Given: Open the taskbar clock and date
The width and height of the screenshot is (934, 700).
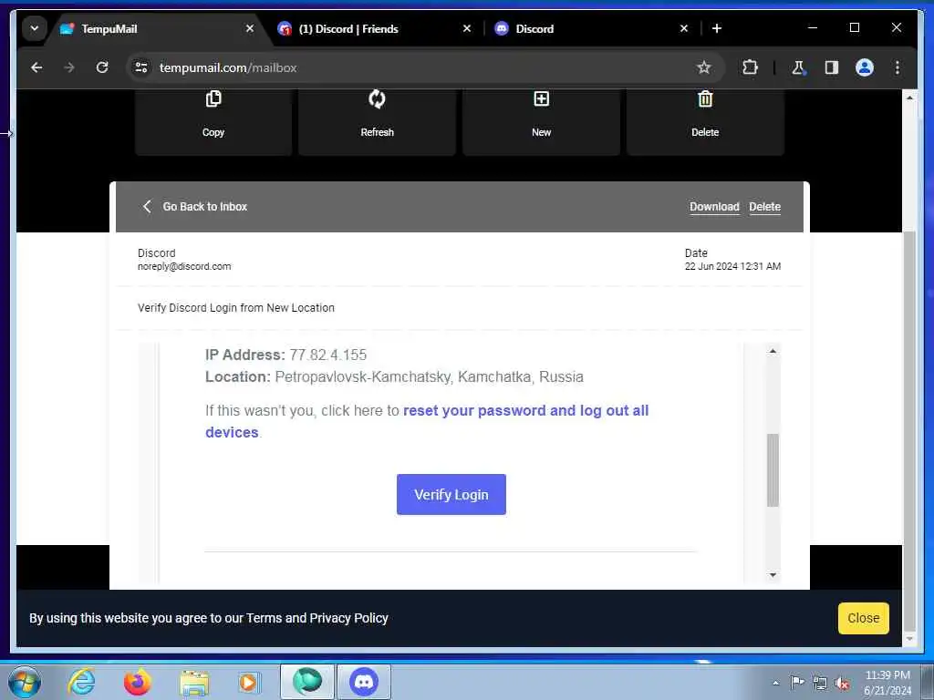Looking at the screenshot, I should [x=887, y=683].
